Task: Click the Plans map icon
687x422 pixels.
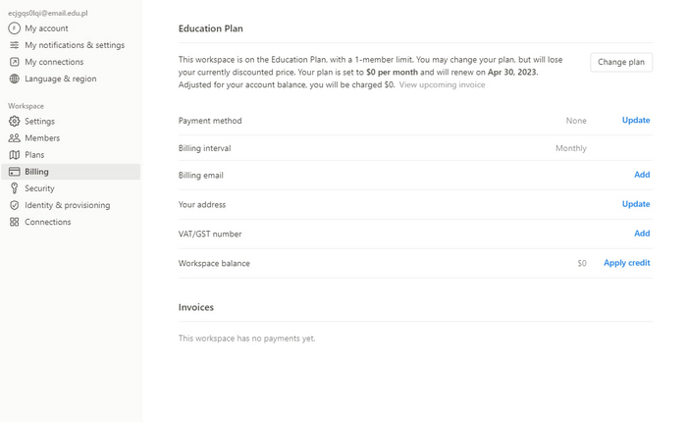Action: pos(14,155)
